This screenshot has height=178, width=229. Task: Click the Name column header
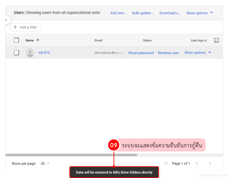[30, 40]
